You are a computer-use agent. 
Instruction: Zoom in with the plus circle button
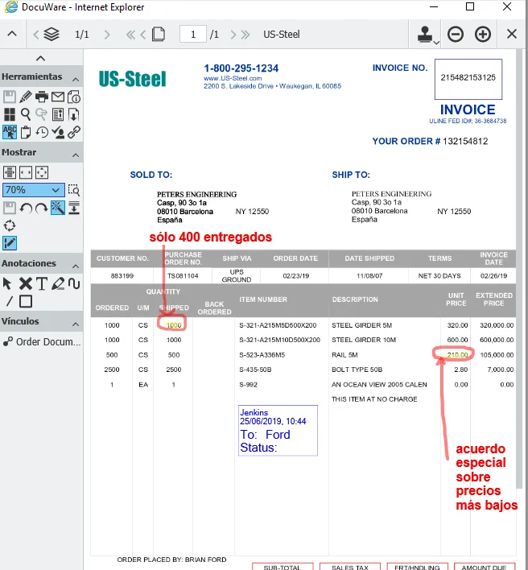coord(483,34)
